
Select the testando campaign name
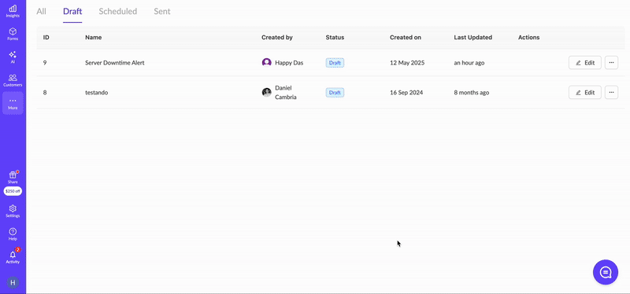96,92
